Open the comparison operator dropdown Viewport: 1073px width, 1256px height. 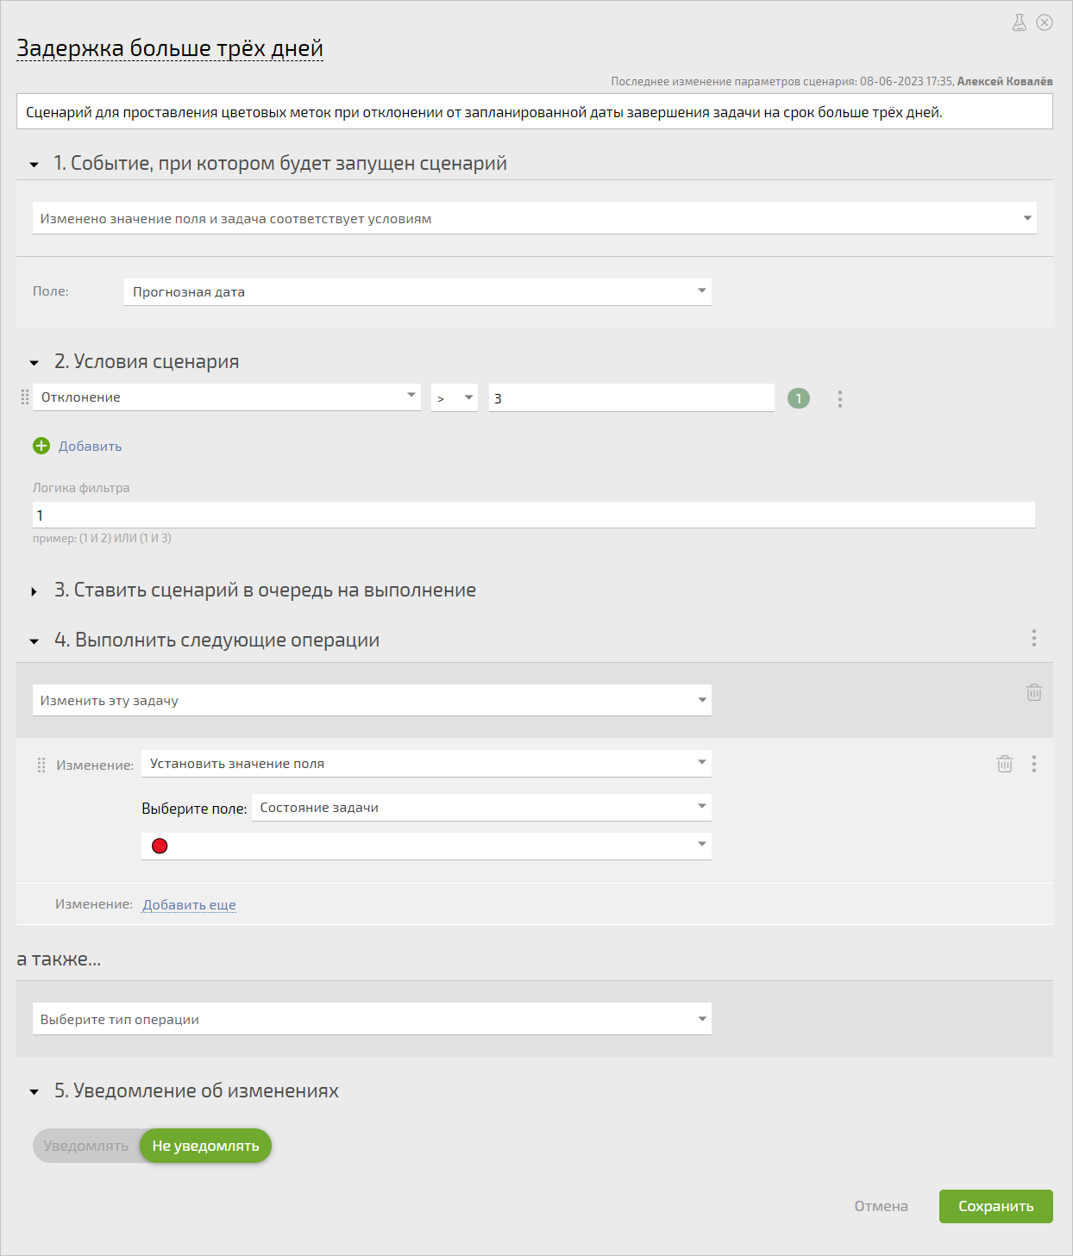(x=455, y=397)
